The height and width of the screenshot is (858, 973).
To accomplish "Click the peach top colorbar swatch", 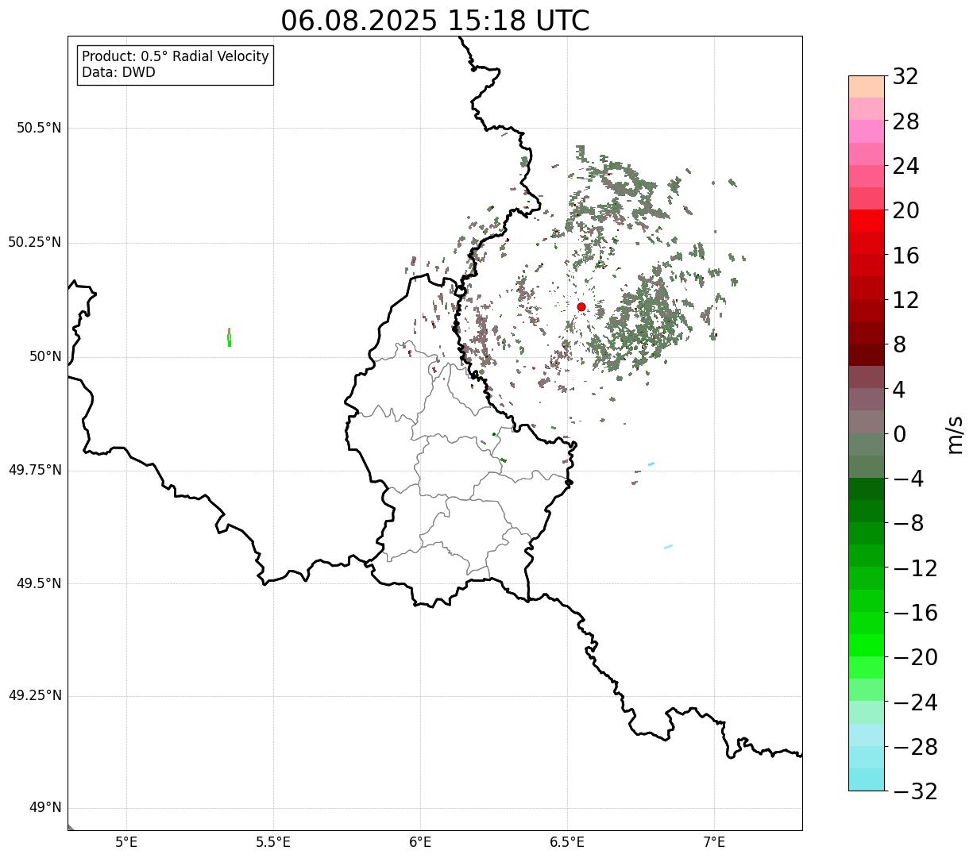I will coord(866,87).
